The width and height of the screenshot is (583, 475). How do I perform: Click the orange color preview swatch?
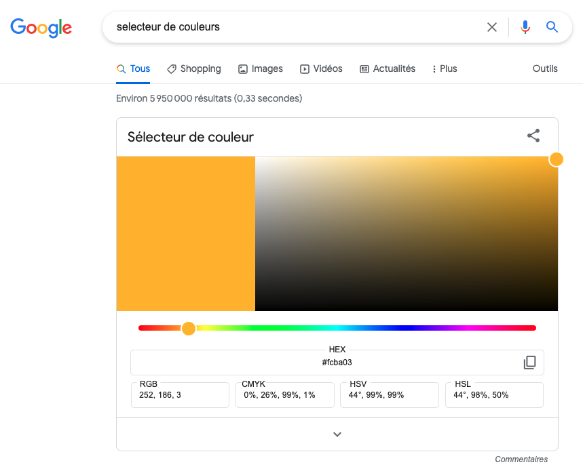(x=186, y=233)
